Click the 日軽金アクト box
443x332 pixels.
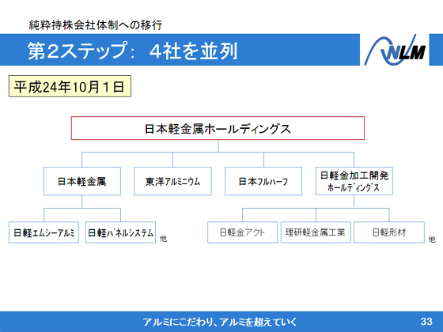(242, 232)
